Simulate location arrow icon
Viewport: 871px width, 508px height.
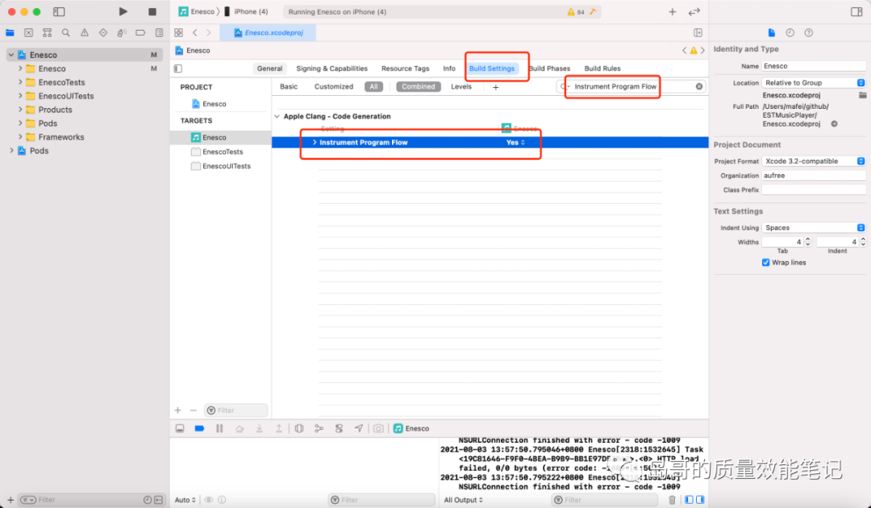(x=359, y=429)
